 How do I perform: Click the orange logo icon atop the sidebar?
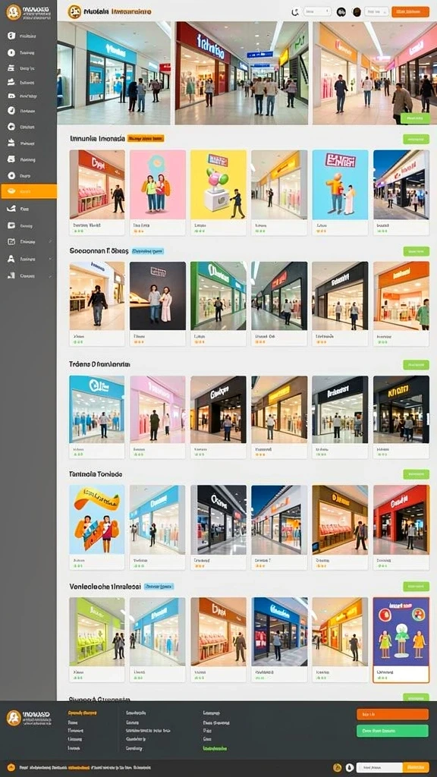point(14,12)
